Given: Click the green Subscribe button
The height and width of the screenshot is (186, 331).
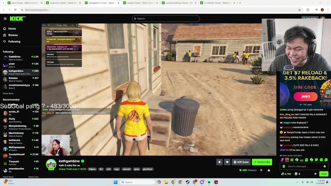Looking at the screenshot, I should click(x=262, y=162).
